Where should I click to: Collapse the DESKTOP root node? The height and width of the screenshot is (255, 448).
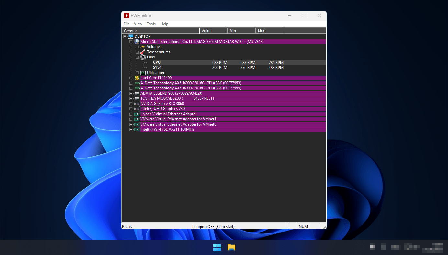125,36
